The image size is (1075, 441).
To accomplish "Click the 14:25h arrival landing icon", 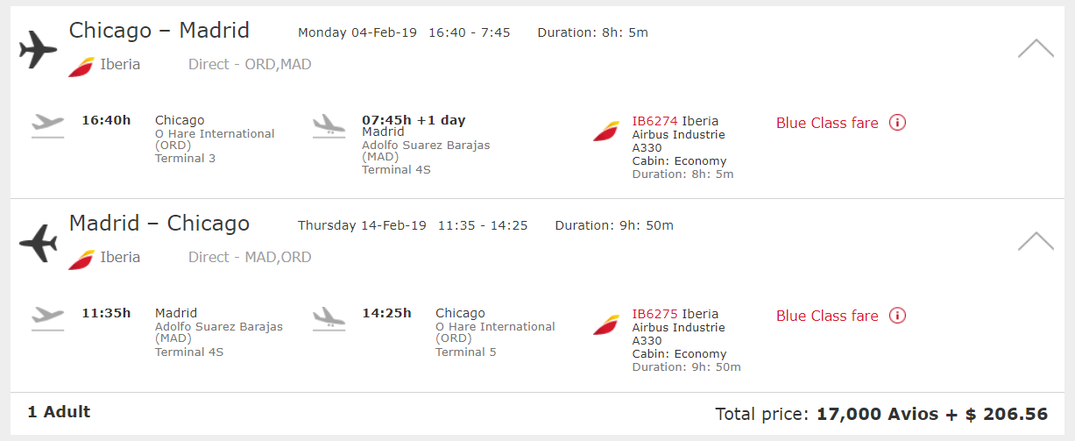I will click(329, 317).
